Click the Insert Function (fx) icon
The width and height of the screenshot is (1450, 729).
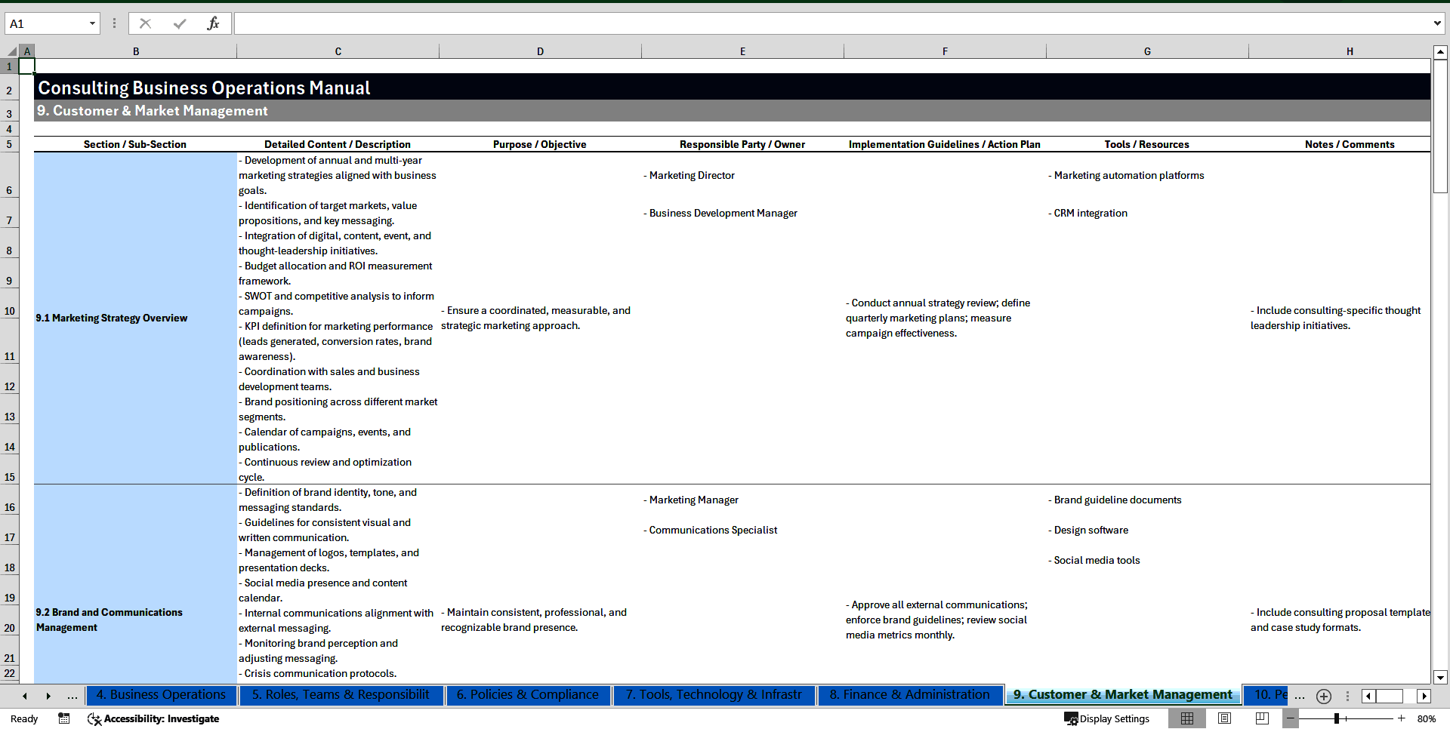(214, 23)
